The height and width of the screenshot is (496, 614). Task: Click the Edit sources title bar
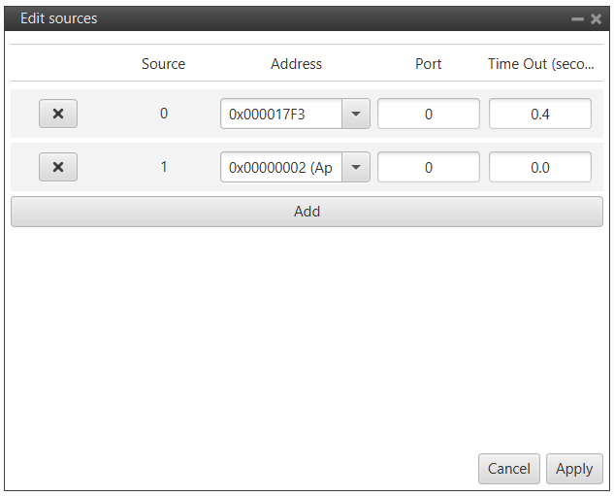pyautogui.click(x=291, y=18)
